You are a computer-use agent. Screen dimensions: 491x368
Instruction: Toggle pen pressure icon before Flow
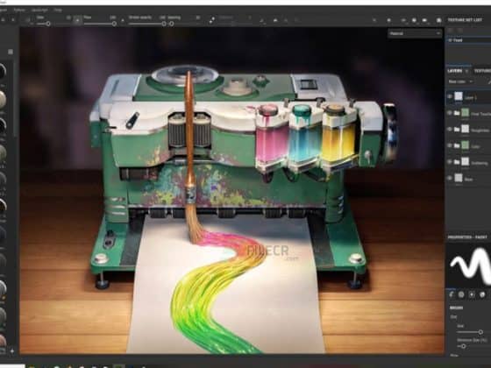77,20
